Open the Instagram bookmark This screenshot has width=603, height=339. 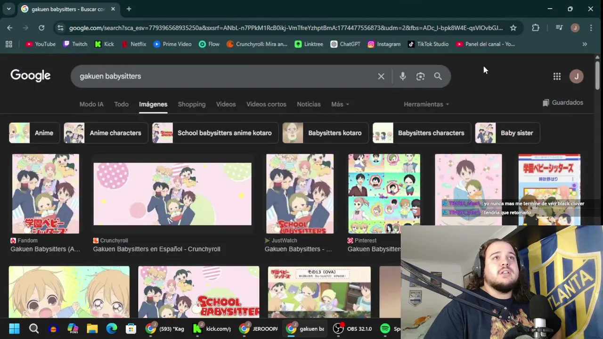pyautogui.click(x=384, y=44)
